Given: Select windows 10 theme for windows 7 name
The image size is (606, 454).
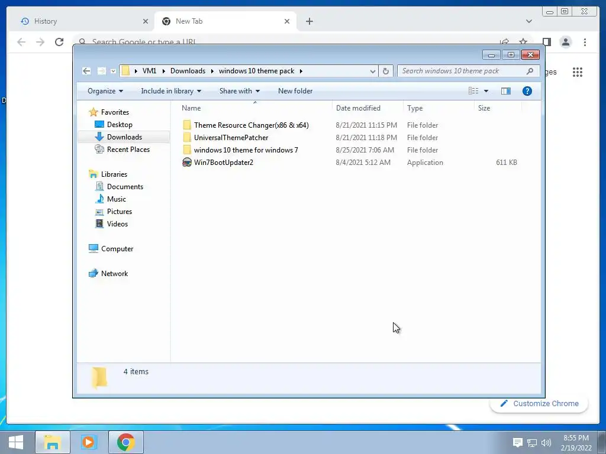Looking at the screenshot, I should tap(246, 150).
